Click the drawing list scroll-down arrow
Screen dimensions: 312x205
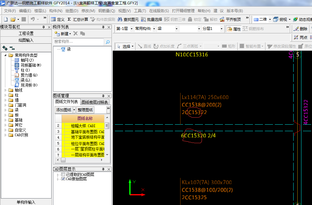(x=107, y=155)
